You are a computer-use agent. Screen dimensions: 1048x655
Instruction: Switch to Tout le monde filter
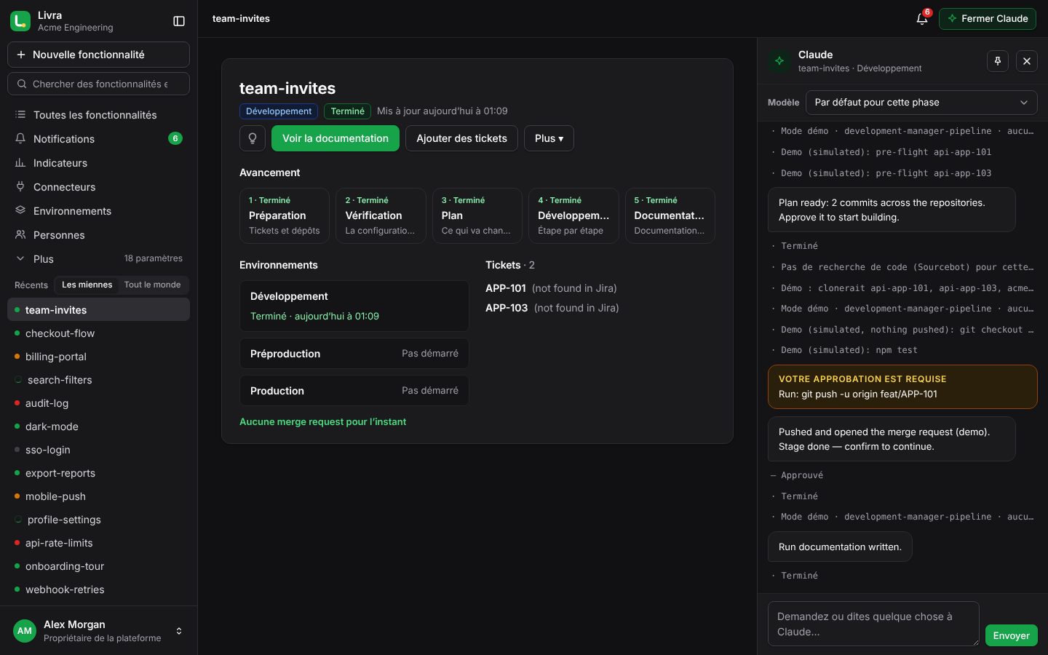[152, 285]
